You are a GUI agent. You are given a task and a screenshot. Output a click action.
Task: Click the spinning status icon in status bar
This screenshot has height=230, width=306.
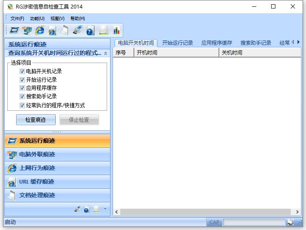(291, 222)
